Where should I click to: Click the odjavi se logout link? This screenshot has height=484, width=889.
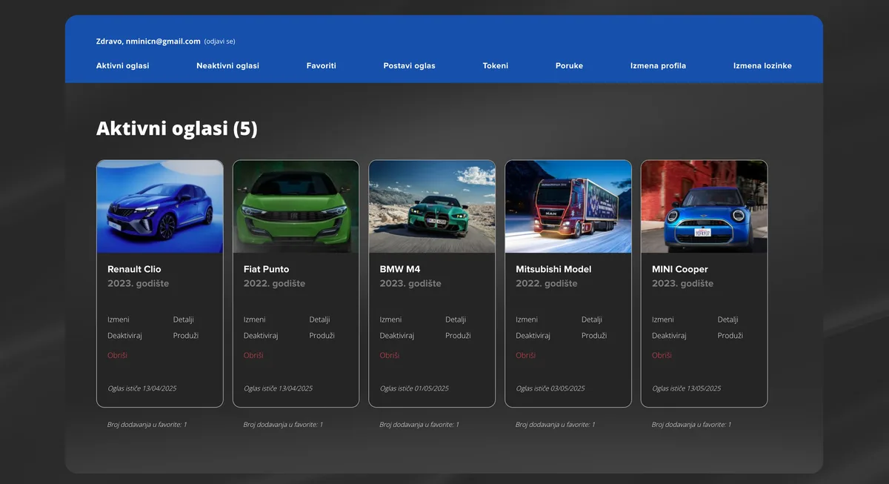click(219, 42)
